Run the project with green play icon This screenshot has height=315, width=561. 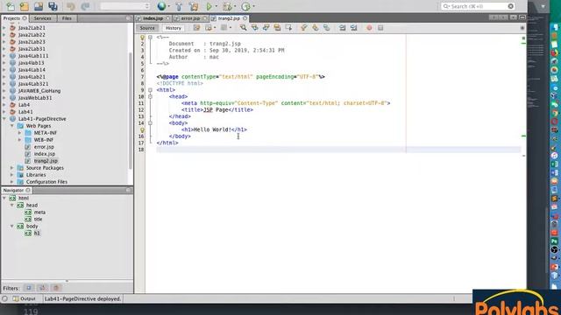[x=209, y=6]
